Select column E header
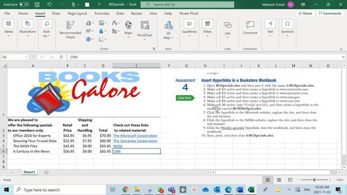Image resolution: width=347 pixels, height=195 pixels. click(x=136, y=66)
